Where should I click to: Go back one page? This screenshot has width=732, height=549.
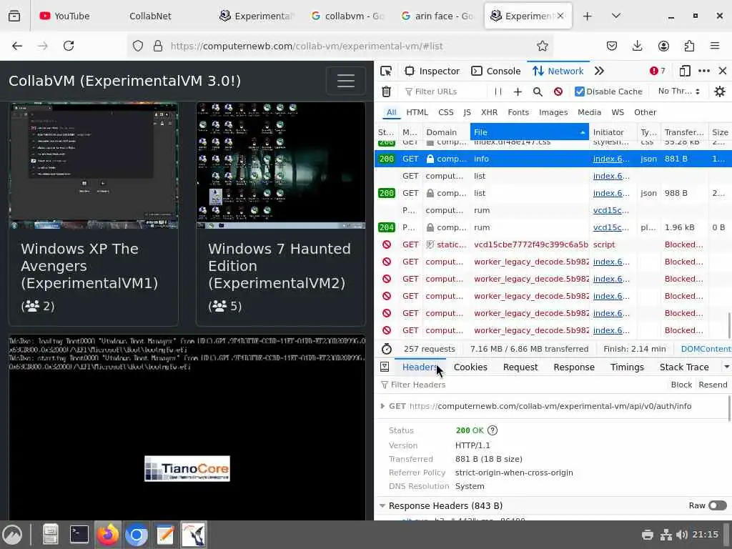(x=17, y=46)
